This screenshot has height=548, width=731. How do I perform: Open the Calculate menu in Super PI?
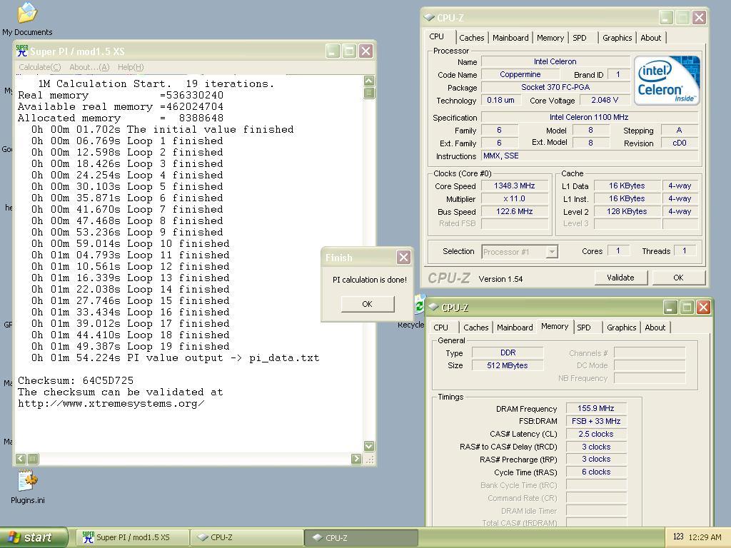tap(40, 67)
